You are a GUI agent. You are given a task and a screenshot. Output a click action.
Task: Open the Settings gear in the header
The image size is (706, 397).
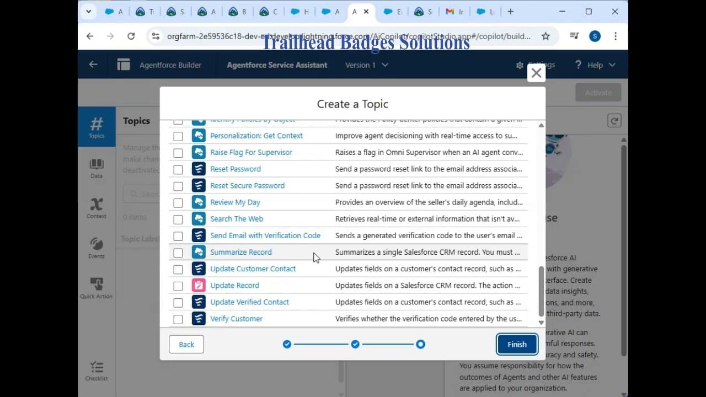pos(520,65)
